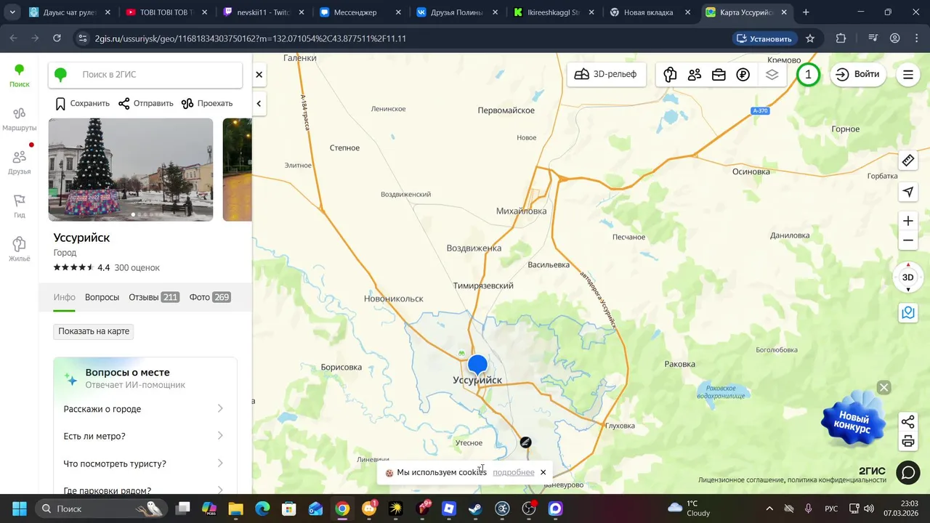
Task: Click Показать на карте button
Action: coord(94,331)
